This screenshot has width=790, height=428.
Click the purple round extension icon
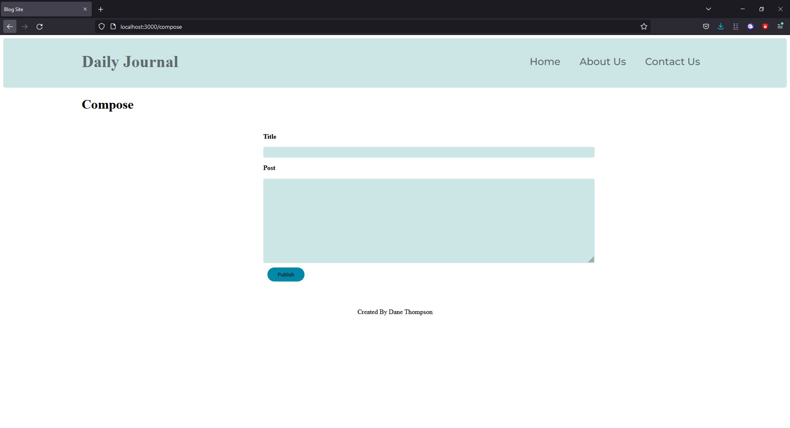[750, 27]
